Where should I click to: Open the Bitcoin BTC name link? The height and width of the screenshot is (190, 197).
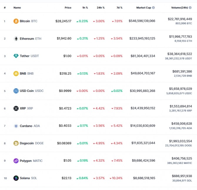point(29,21)
